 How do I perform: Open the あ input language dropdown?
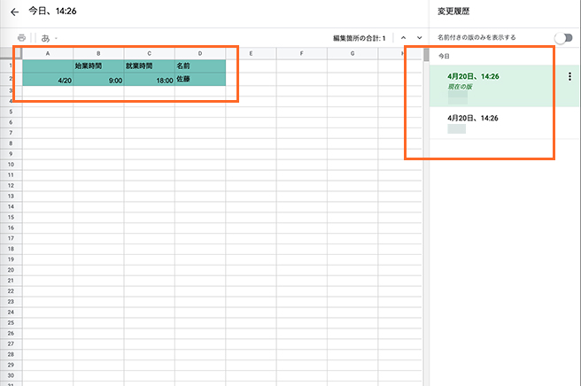(50, 38)
